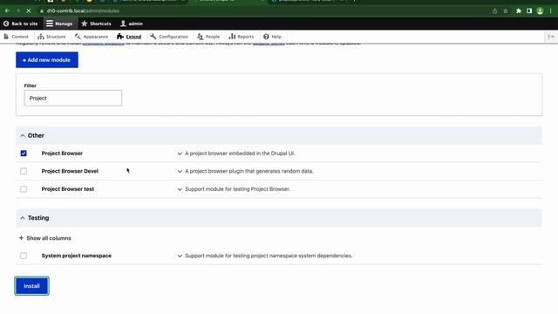Viewport: 558px width, 314px height.
Task: Enable the Project Browser test checkbox
Action: pos(24,189)
